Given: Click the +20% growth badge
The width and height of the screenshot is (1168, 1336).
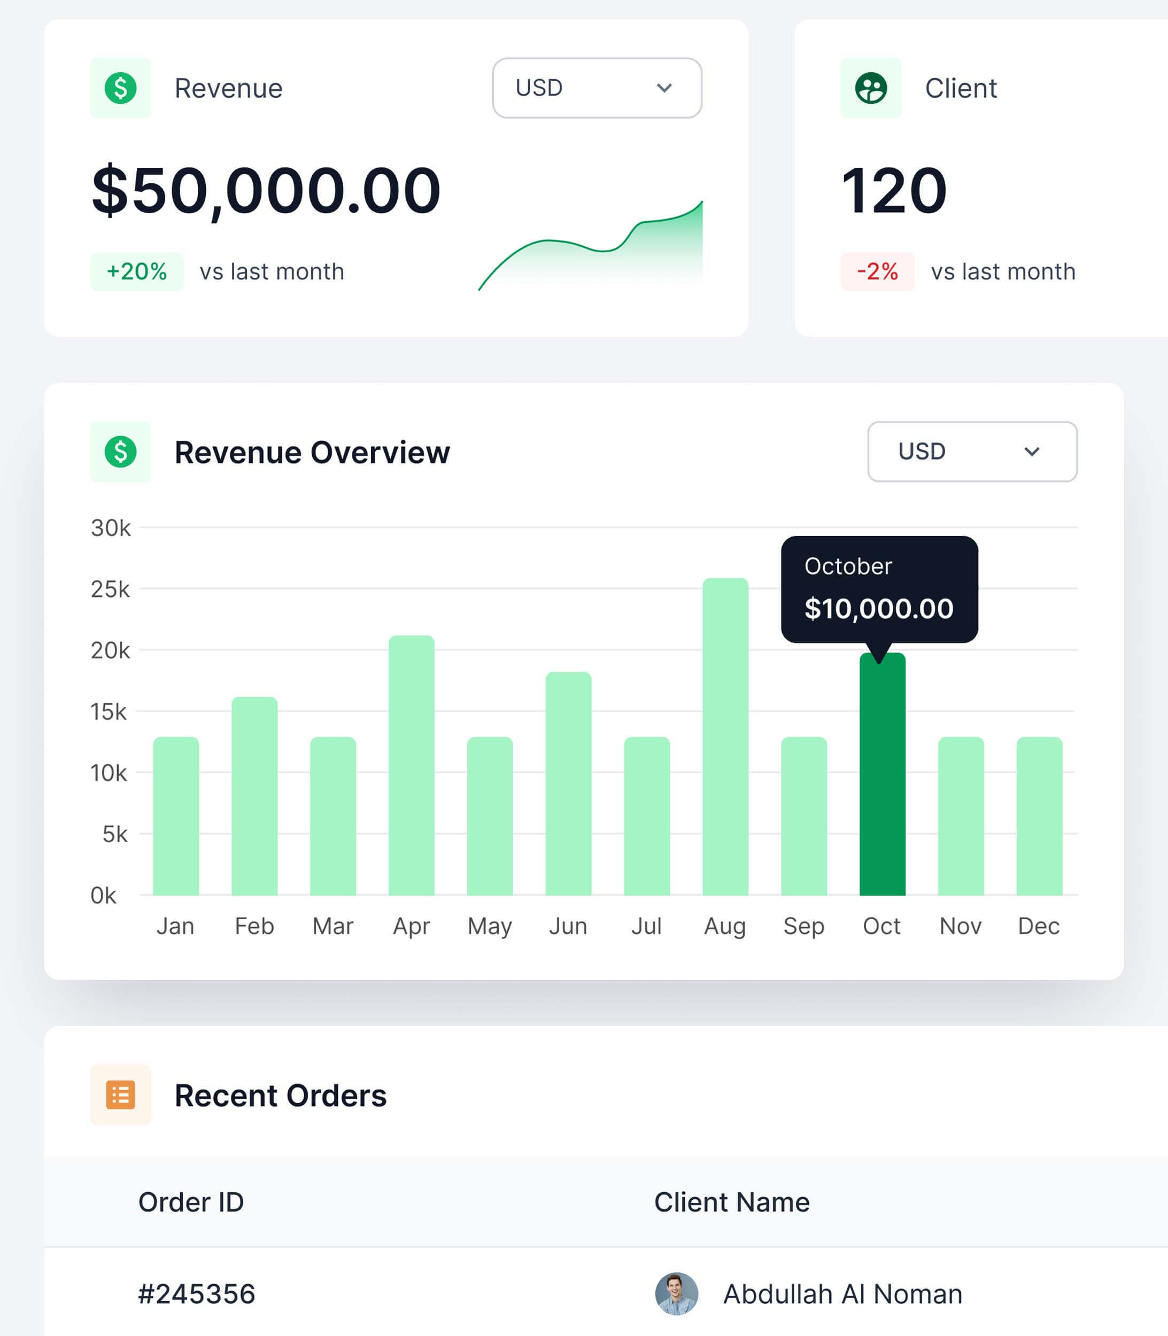Looking at the screenshot, I should pos(136,272).
